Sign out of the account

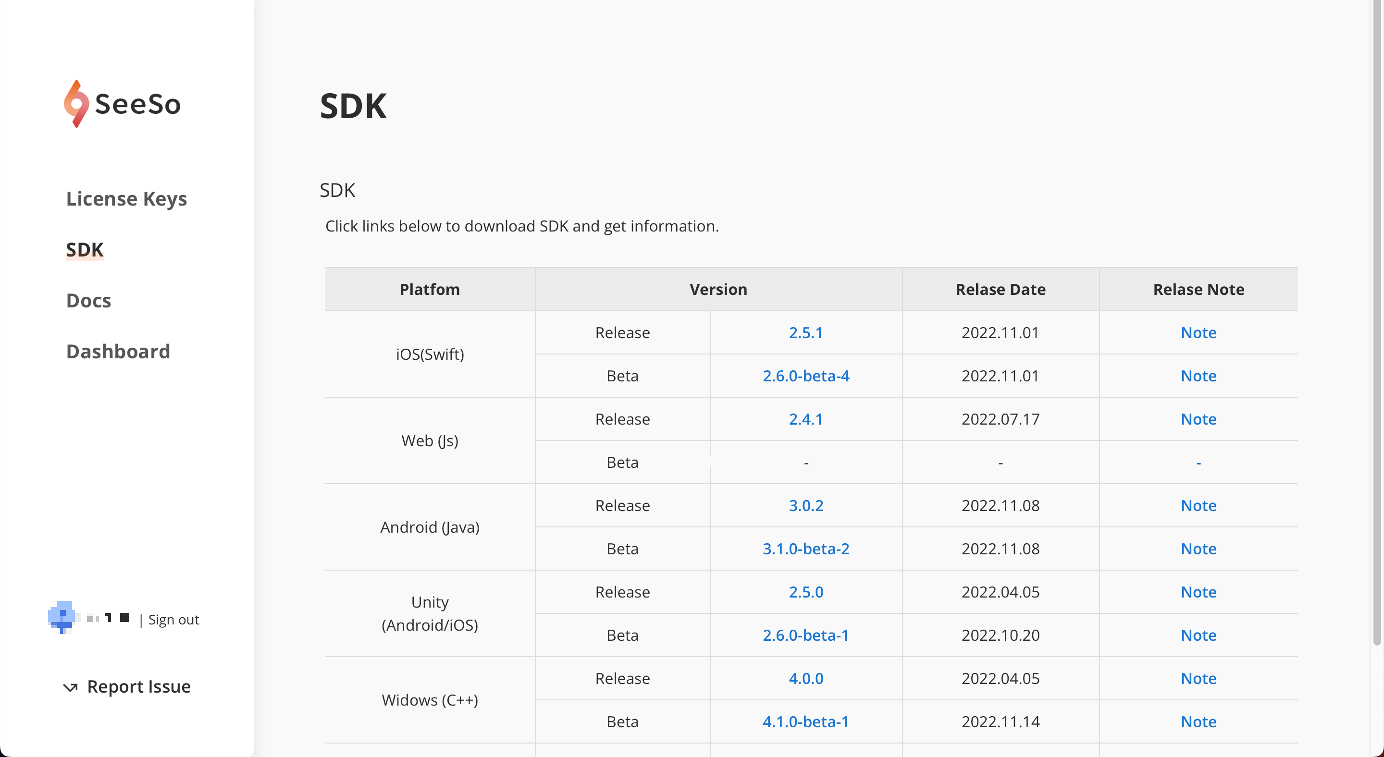click(x=173, y=620)
